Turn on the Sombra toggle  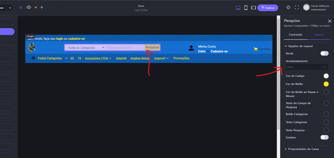click(x=324, y=137)
